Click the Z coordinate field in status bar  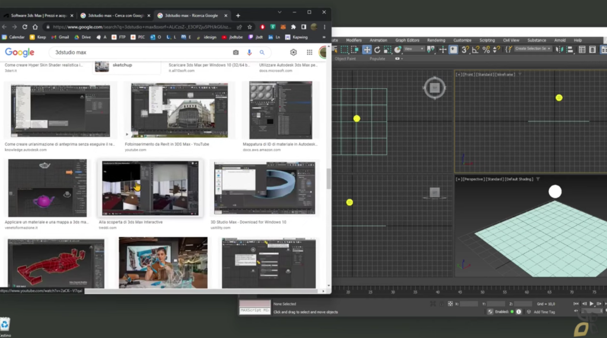pyautogui.click(x=523, y=304)
